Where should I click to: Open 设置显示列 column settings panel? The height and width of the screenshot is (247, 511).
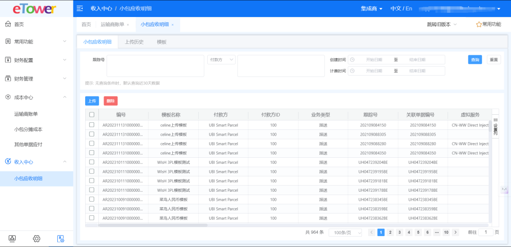[x=495, y=126]
